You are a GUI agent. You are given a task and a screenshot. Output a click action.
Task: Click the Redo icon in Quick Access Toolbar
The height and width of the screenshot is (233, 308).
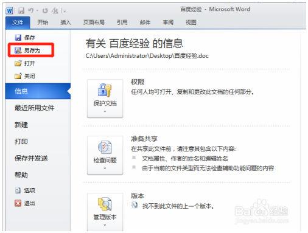45,10
